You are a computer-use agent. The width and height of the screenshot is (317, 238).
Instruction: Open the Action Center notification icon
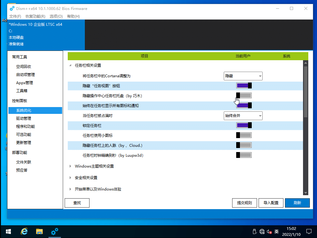(309, 231)
